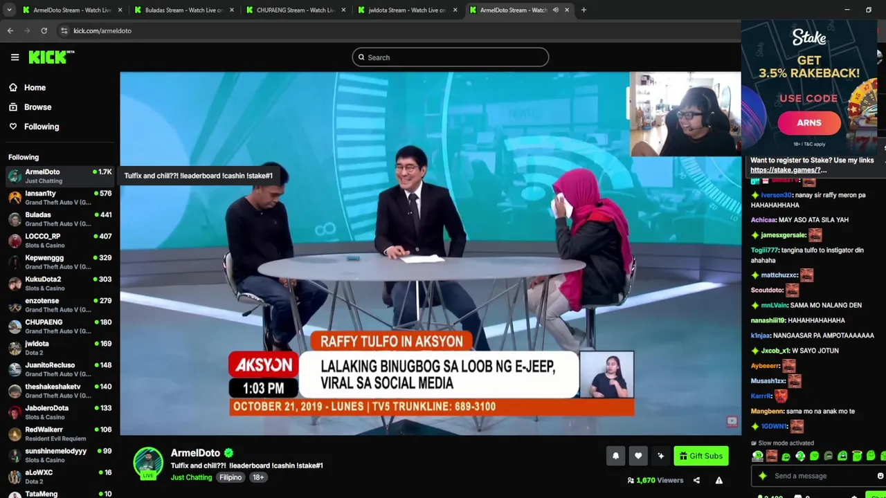
Task: Open CHUPAENG channel in Following list
Action: (x=60, y=326)
